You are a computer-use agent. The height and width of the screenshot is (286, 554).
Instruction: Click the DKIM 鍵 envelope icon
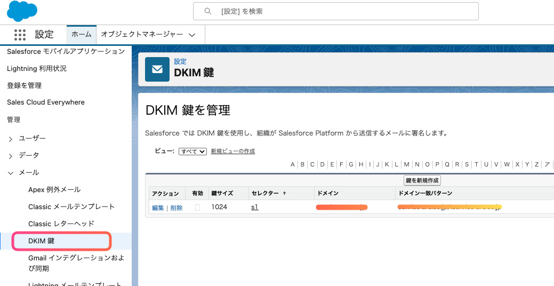[157, 69]
